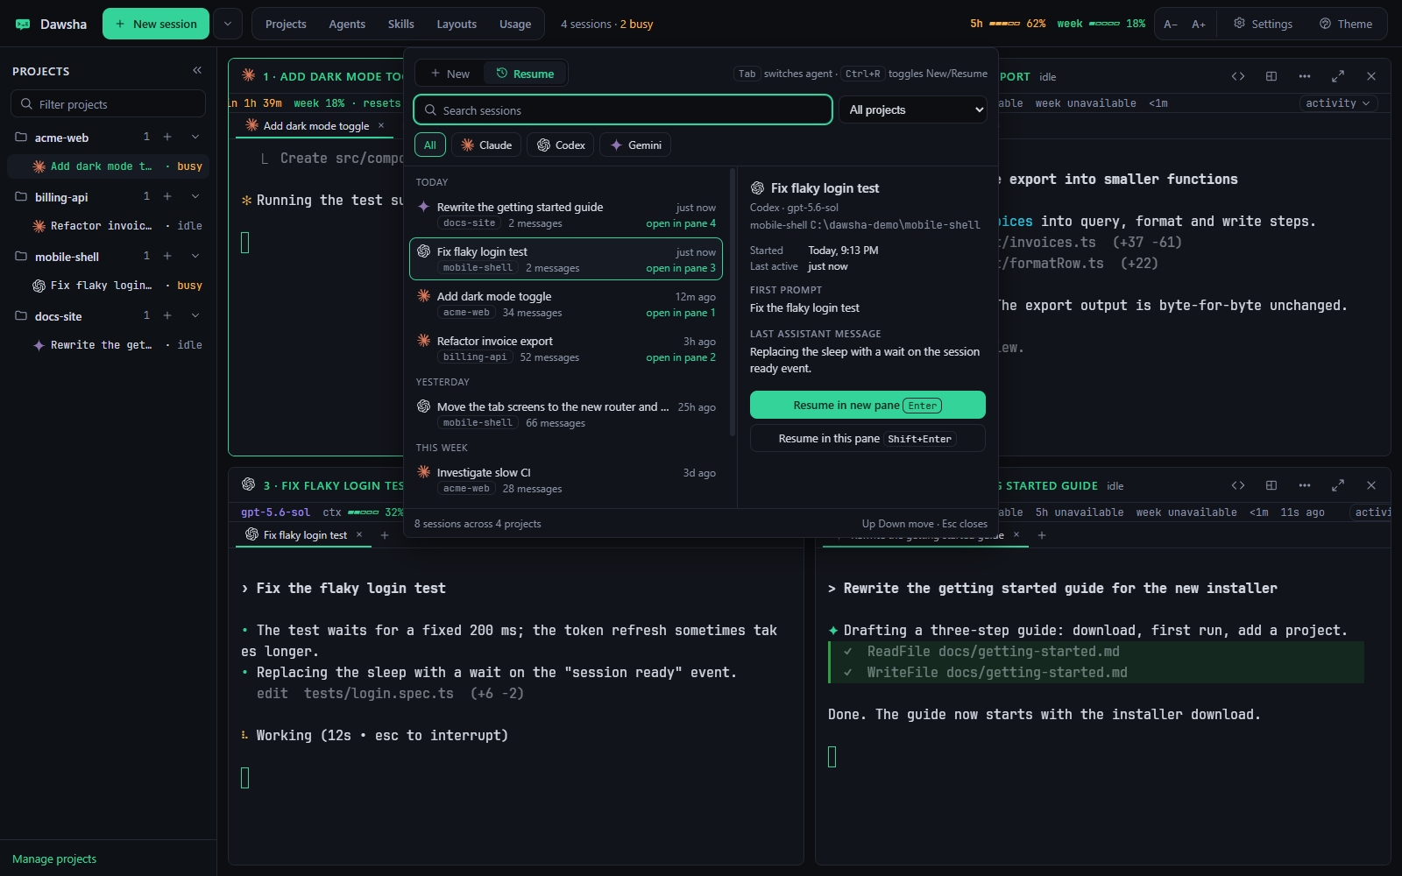1402x876 pixels.
Task: Close the Fix flaky login test tab
Action: click(x=359, y=534)
